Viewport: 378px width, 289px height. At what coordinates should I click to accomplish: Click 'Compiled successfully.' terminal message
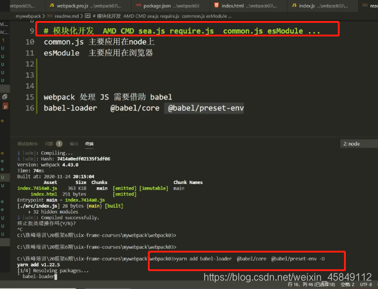(x=70, y=218)
